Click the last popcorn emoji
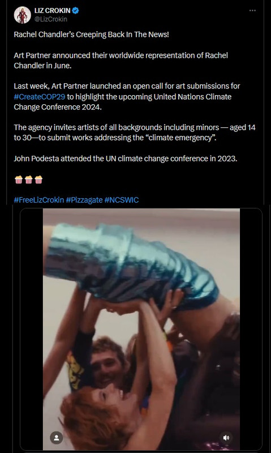Image resolution: width=271 pixels, height=453 pixels. pos(38,180)
